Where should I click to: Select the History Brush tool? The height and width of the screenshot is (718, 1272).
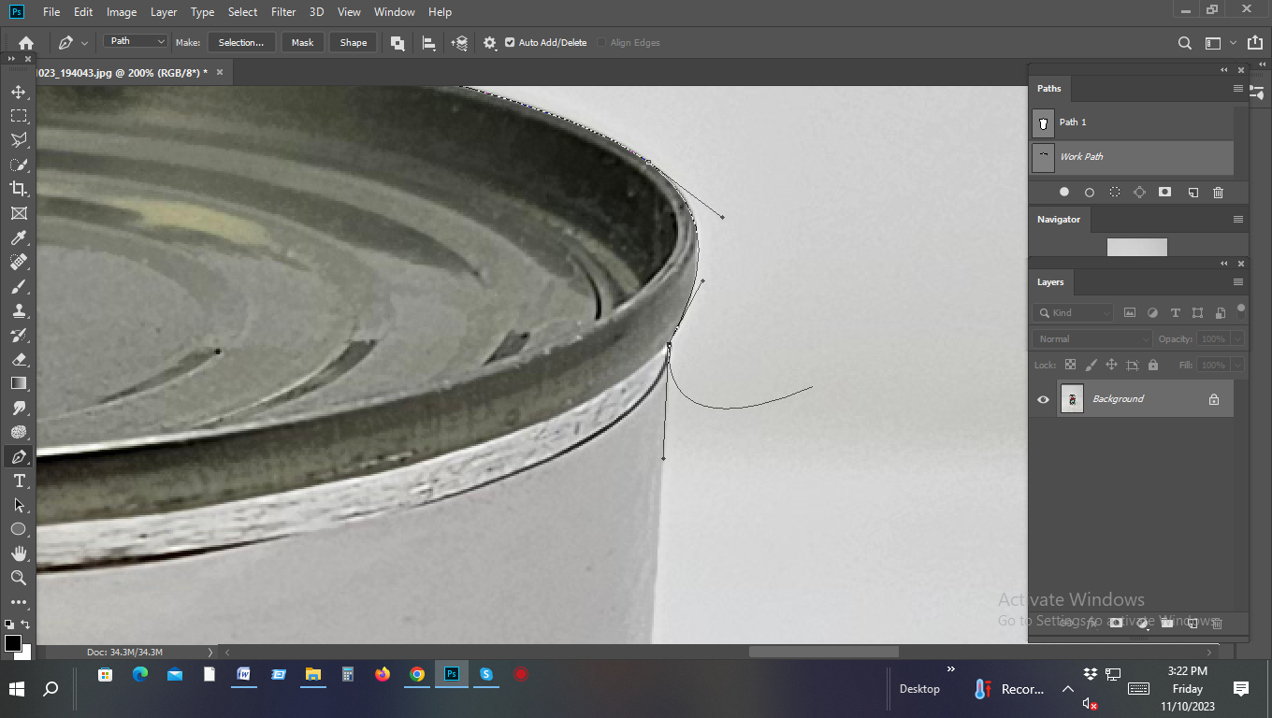18,335
